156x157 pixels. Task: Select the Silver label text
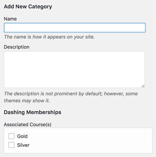[23, 145]
